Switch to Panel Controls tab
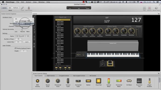Image resolution: width=161 pixels, height=90 pixels. pyautogui.click(x=38, y=76)
